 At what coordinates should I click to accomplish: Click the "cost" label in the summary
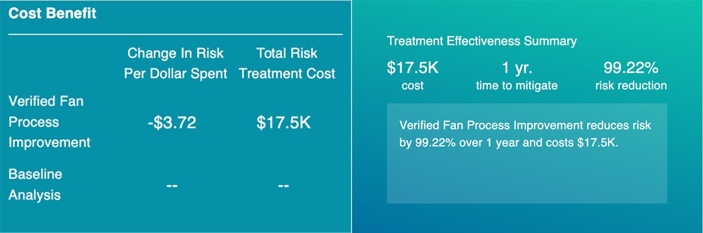[413, 86]
